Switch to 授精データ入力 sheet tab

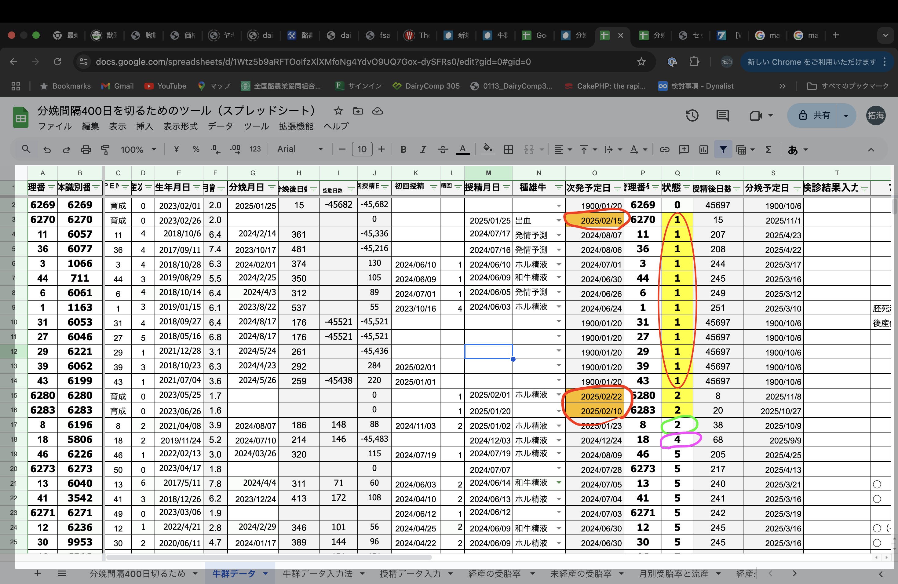[410, 574]
